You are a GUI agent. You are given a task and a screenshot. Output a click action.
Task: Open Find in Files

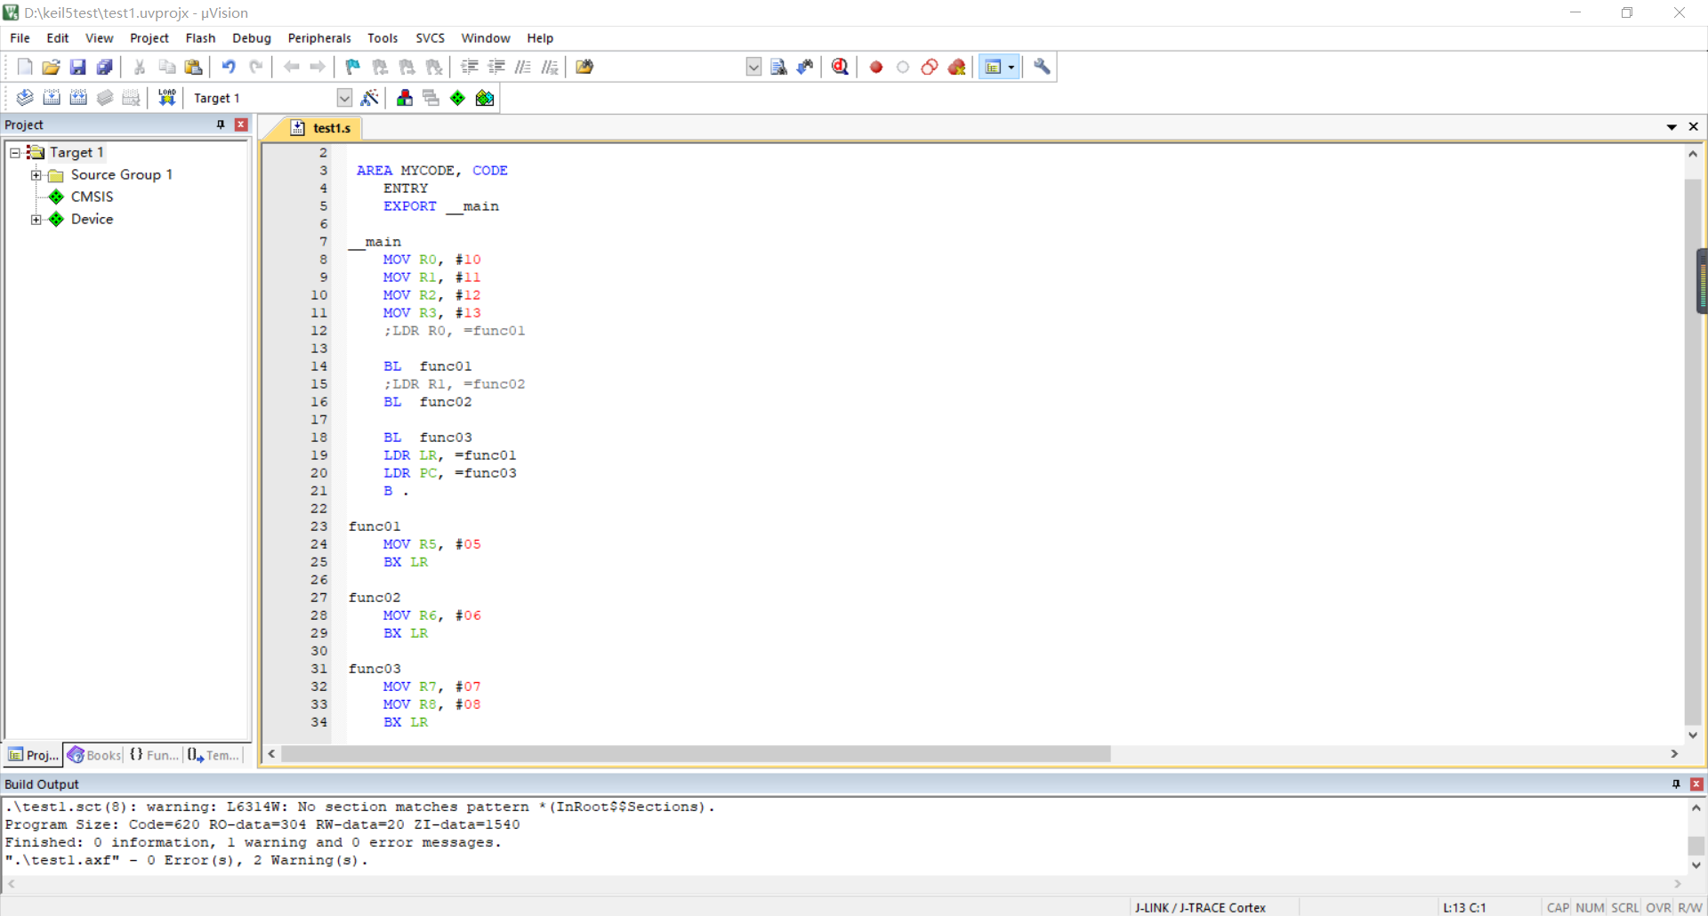click(x=584, y=67)
